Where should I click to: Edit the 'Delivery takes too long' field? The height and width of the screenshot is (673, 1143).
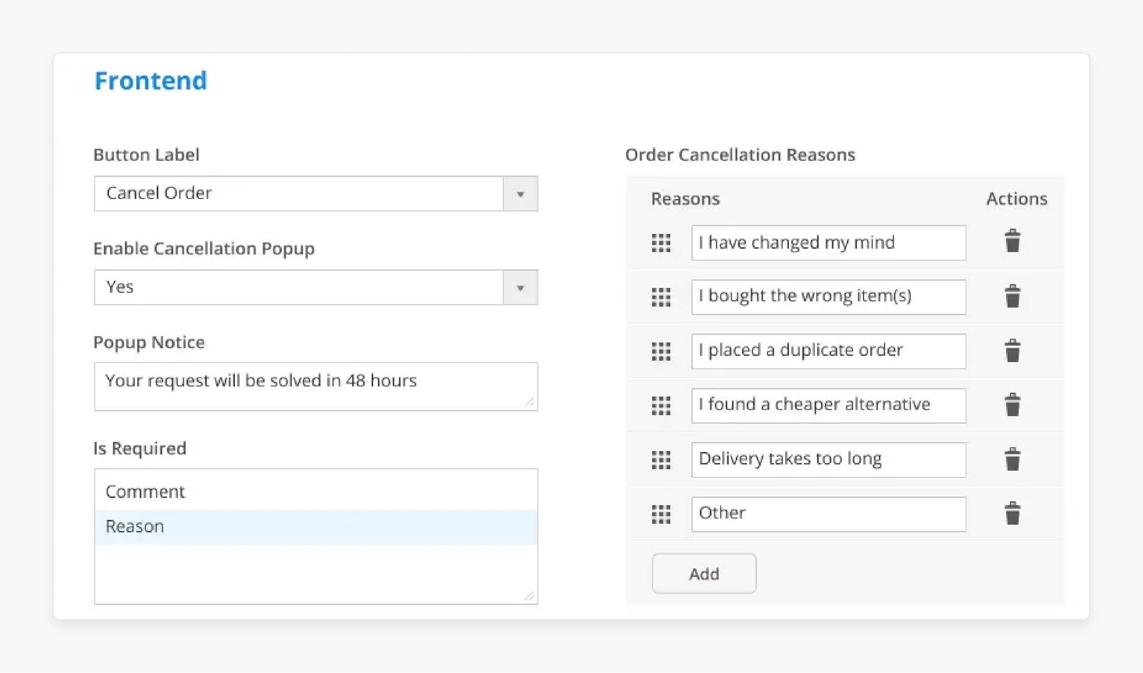pyautogui.click(x=829, y=460)
